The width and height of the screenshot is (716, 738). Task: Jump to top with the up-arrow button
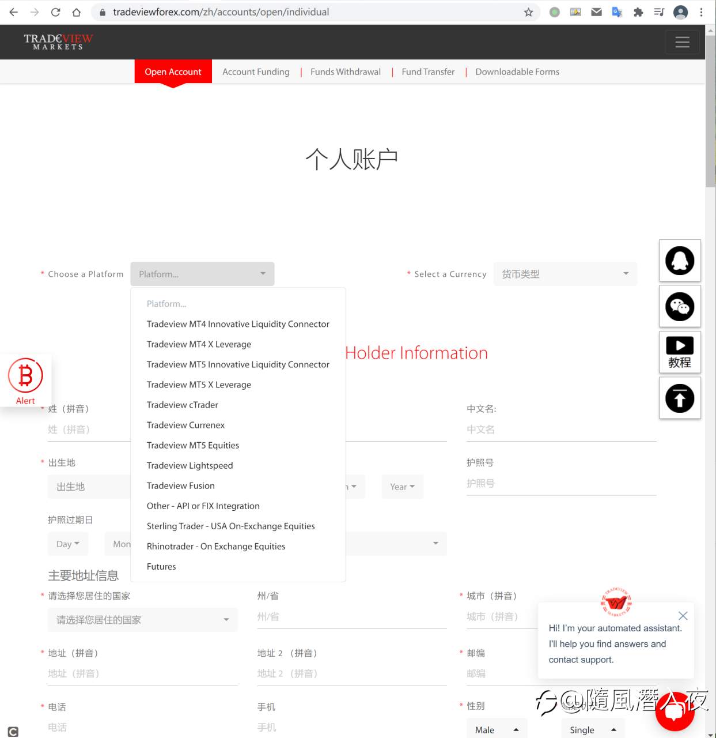pyautogui.click(x=680, y=398)
